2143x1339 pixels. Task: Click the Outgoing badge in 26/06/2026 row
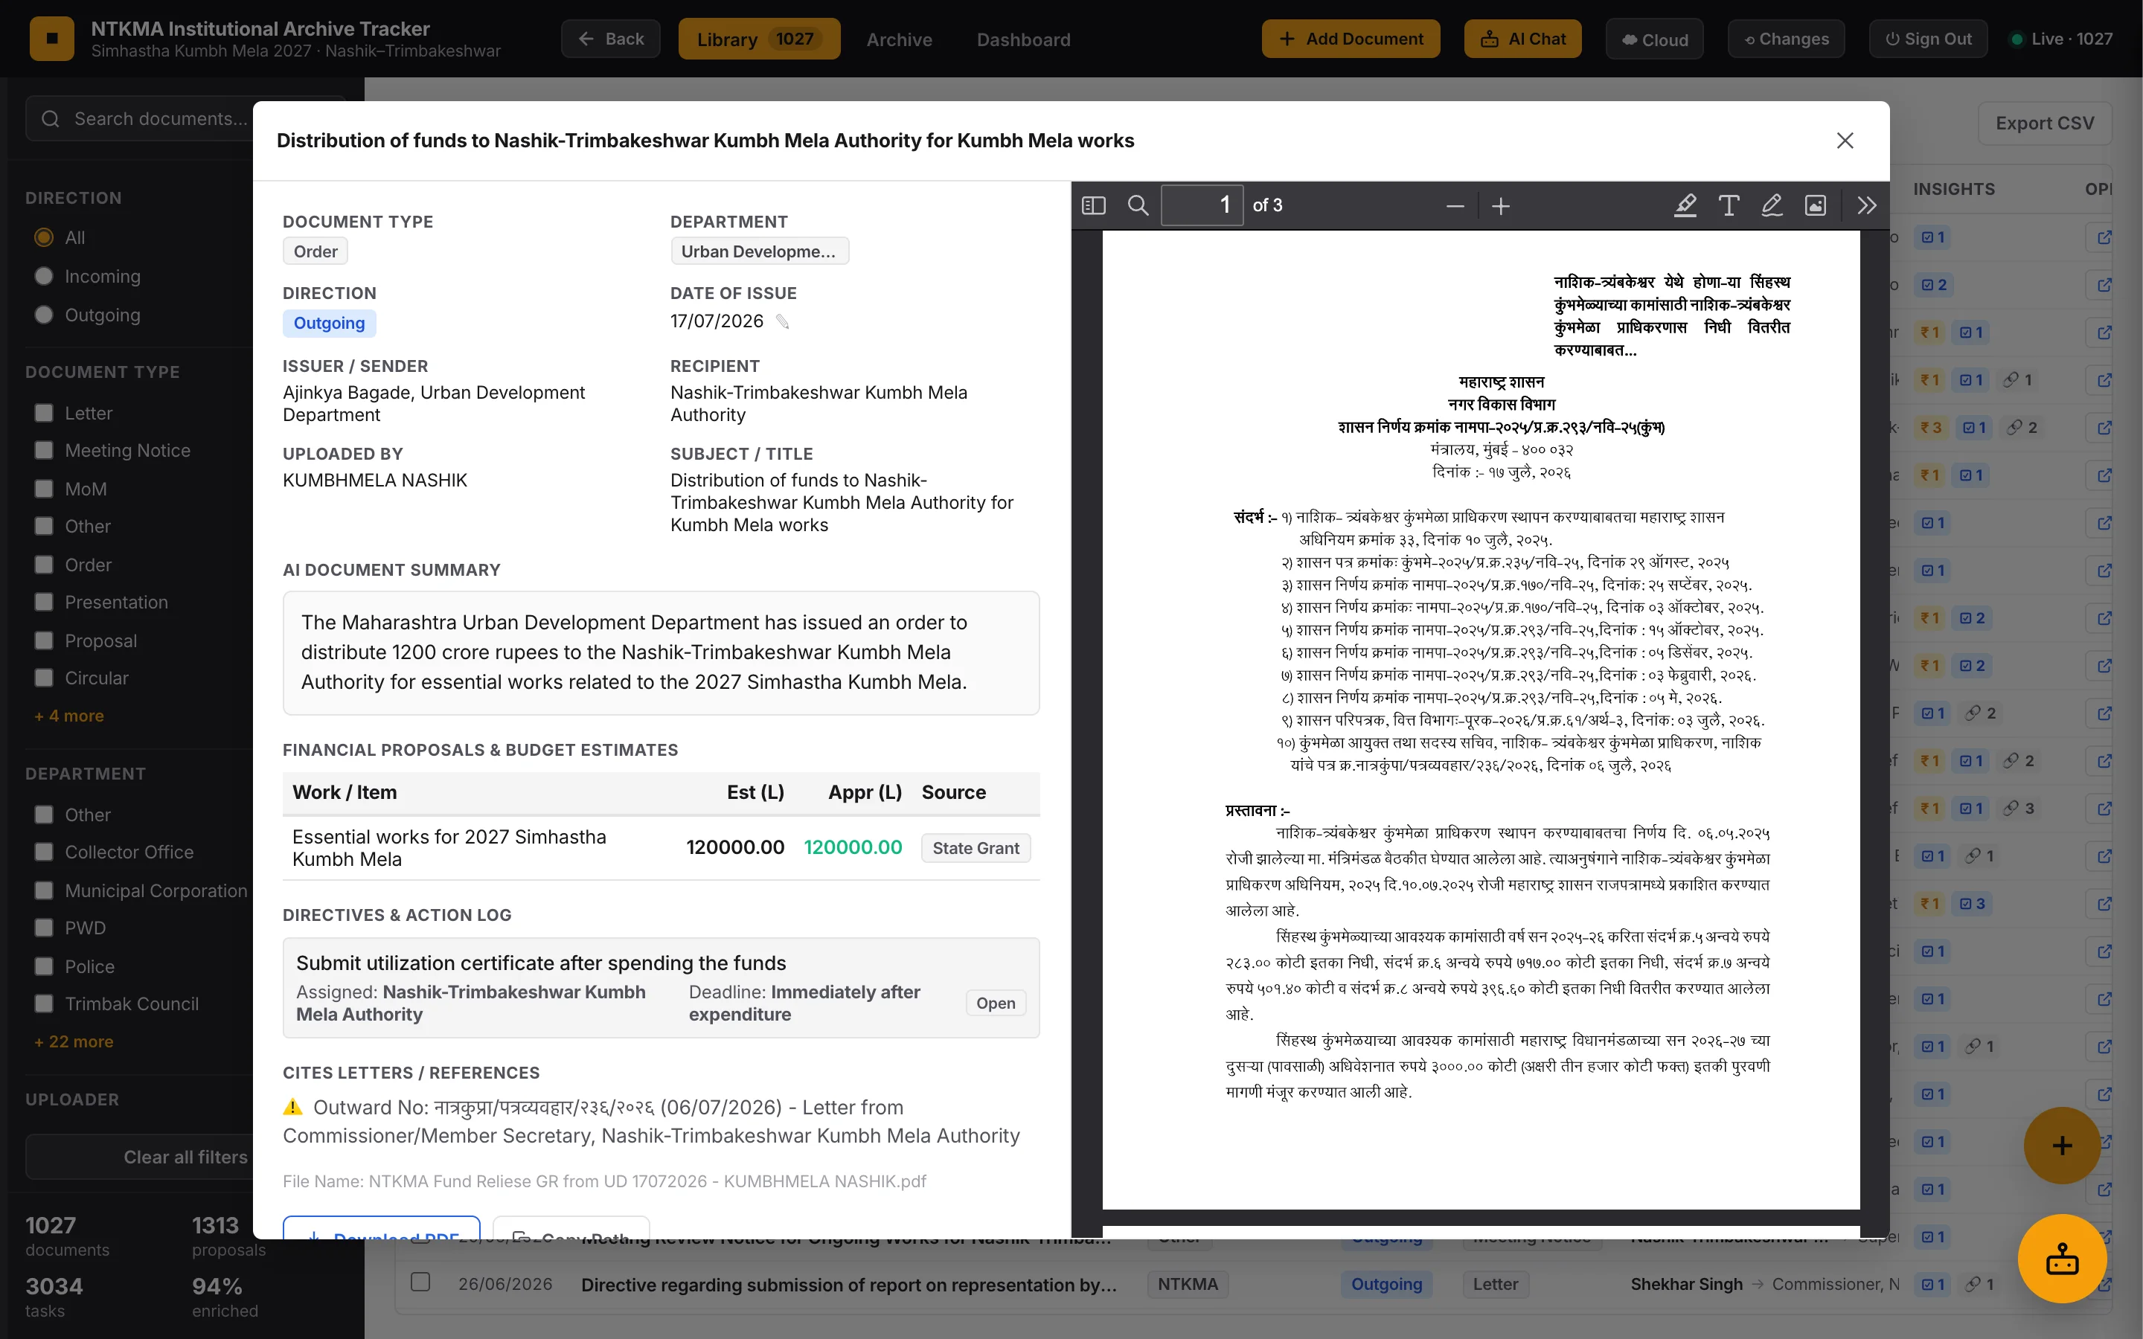[1386, 1284]
